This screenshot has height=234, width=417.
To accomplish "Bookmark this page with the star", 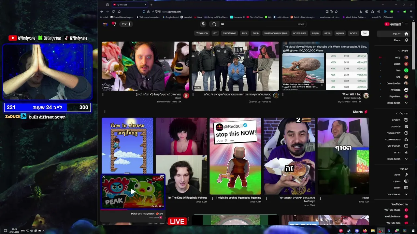I will click(x=336, y=12).
